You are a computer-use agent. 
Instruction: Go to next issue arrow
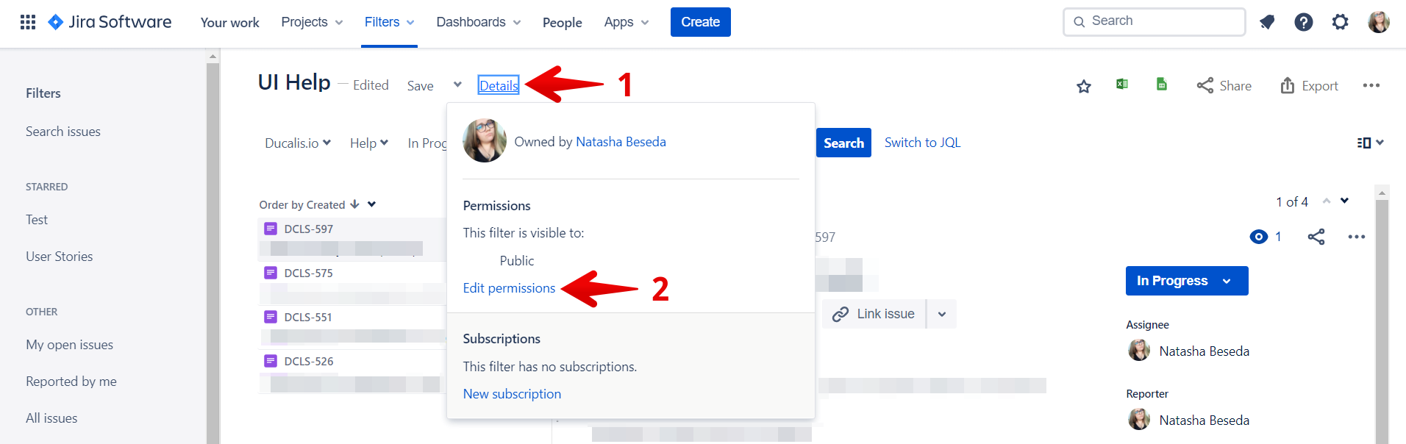pyautogui.click(x=1345, y=201)
